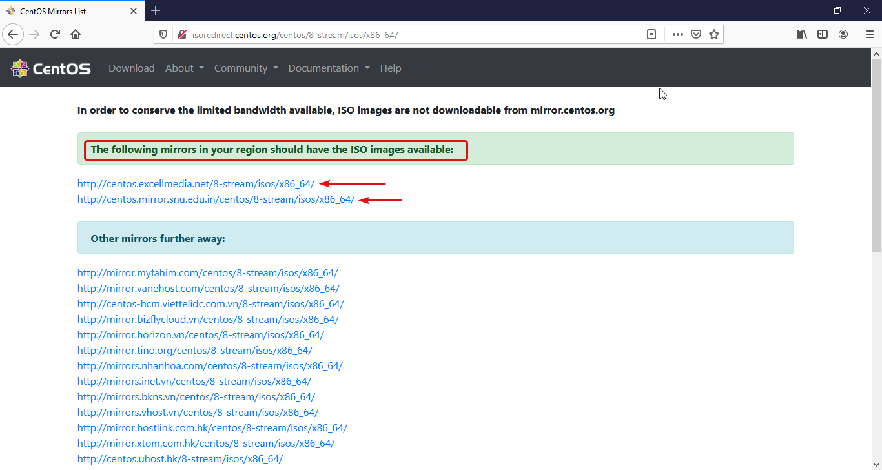The image size is (882, 470).
Task: Click the 'Other mirrors further away' heading
Action: coord(158,238)
